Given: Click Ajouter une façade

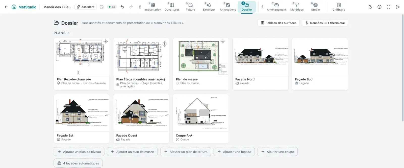Looking at the screenshot, I should pyautogui.click(x=234, y=152).
